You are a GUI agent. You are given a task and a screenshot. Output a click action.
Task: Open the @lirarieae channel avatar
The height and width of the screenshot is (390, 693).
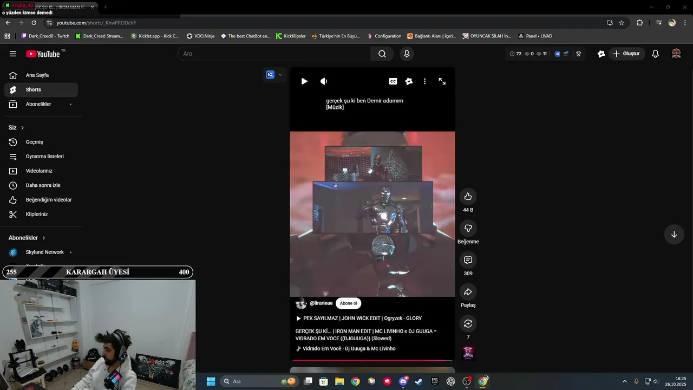[x=301, y=303]
